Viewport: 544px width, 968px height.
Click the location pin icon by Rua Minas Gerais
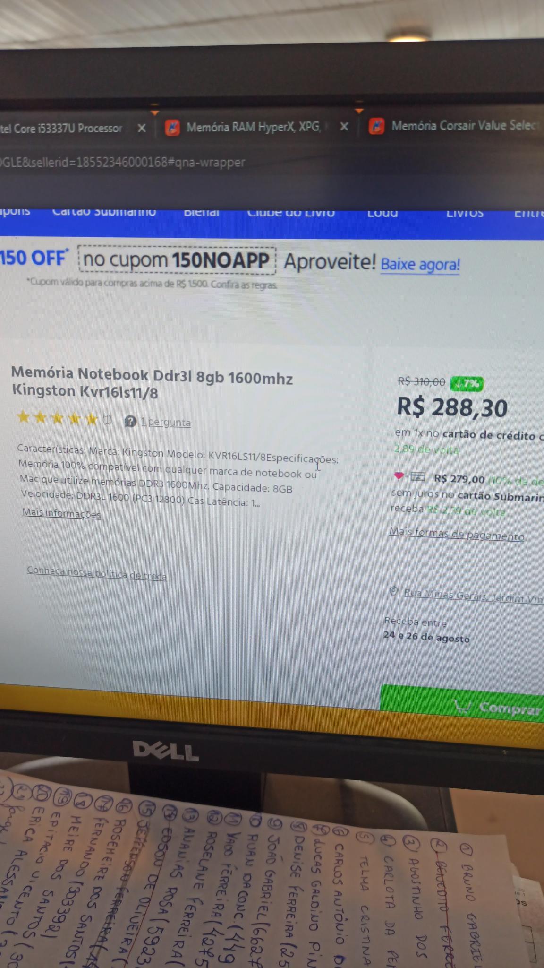pyautogui.click(x=393, y=591)
